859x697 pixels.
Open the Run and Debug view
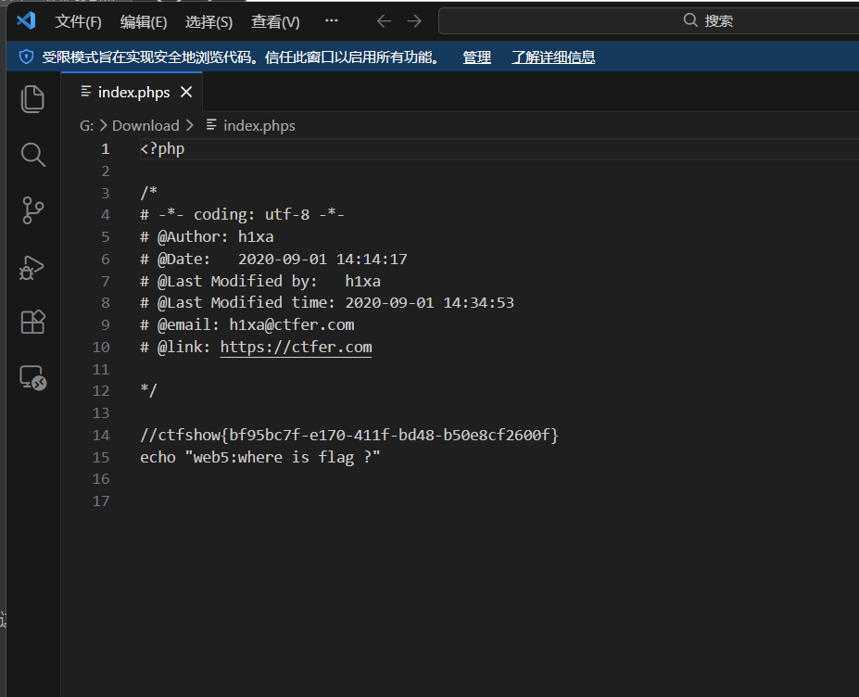[x=32, y=268]
